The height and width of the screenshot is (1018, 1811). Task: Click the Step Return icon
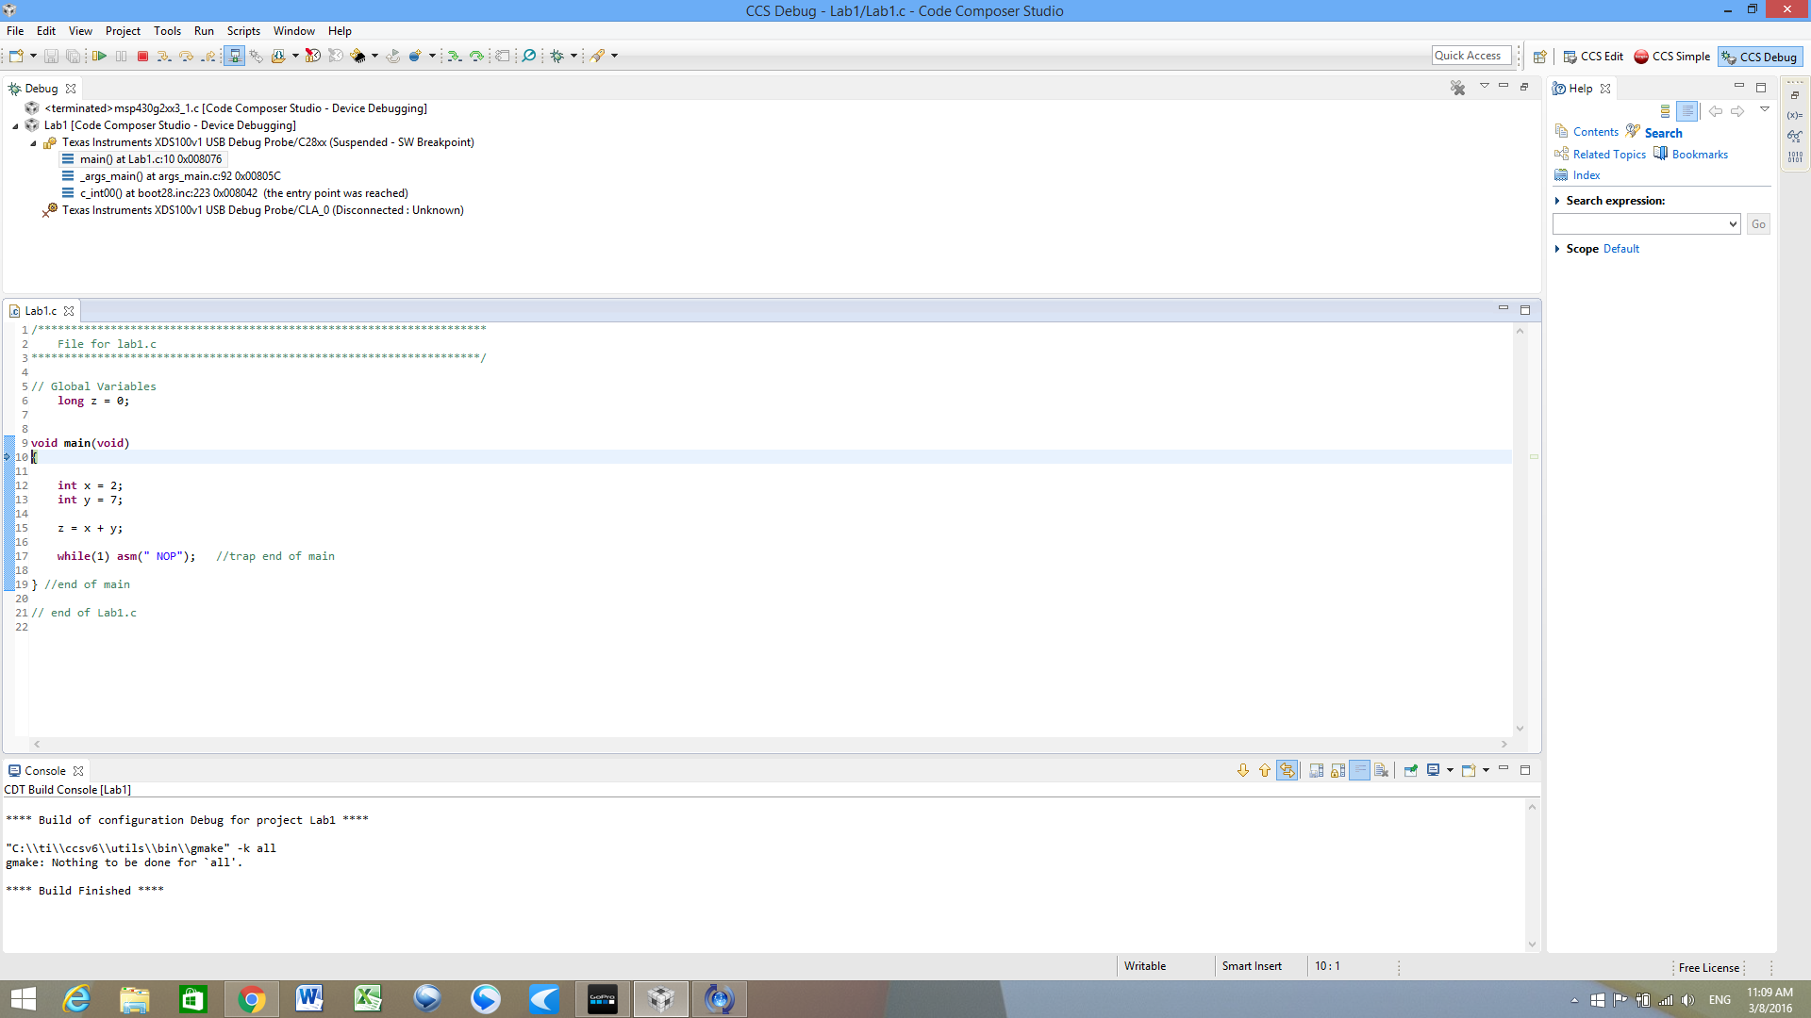[208, 57]
